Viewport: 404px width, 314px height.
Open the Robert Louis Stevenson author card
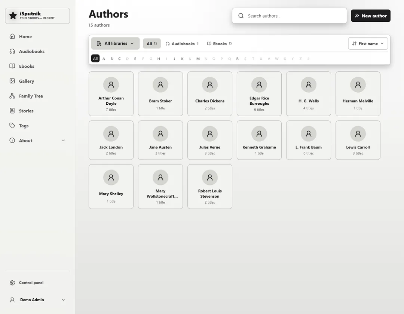(x=210, y=187)
